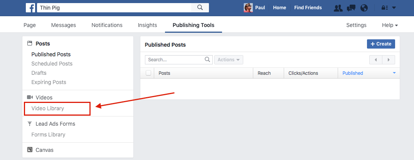Switch to the Messages tab

pos(64,25)
